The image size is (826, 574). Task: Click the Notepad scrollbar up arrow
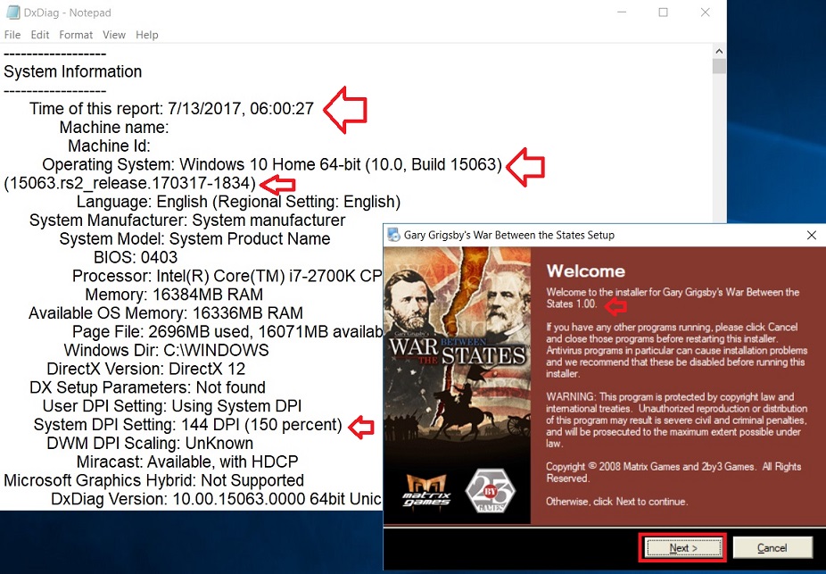(719, 51)
